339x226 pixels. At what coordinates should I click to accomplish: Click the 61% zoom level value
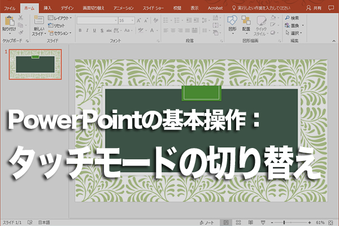(320, 223)
